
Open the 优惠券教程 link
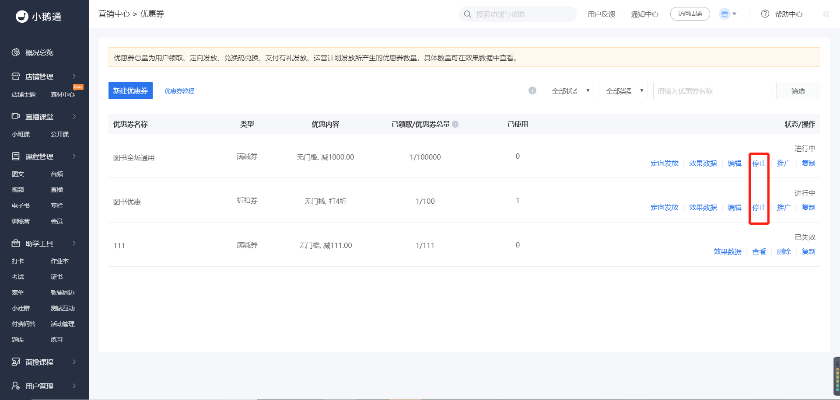point(179,91)
